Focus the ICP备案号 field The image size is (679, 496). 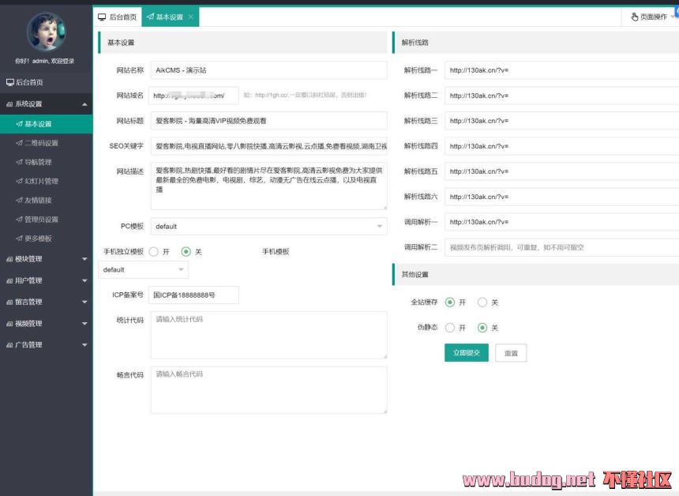tap(193, 295)
